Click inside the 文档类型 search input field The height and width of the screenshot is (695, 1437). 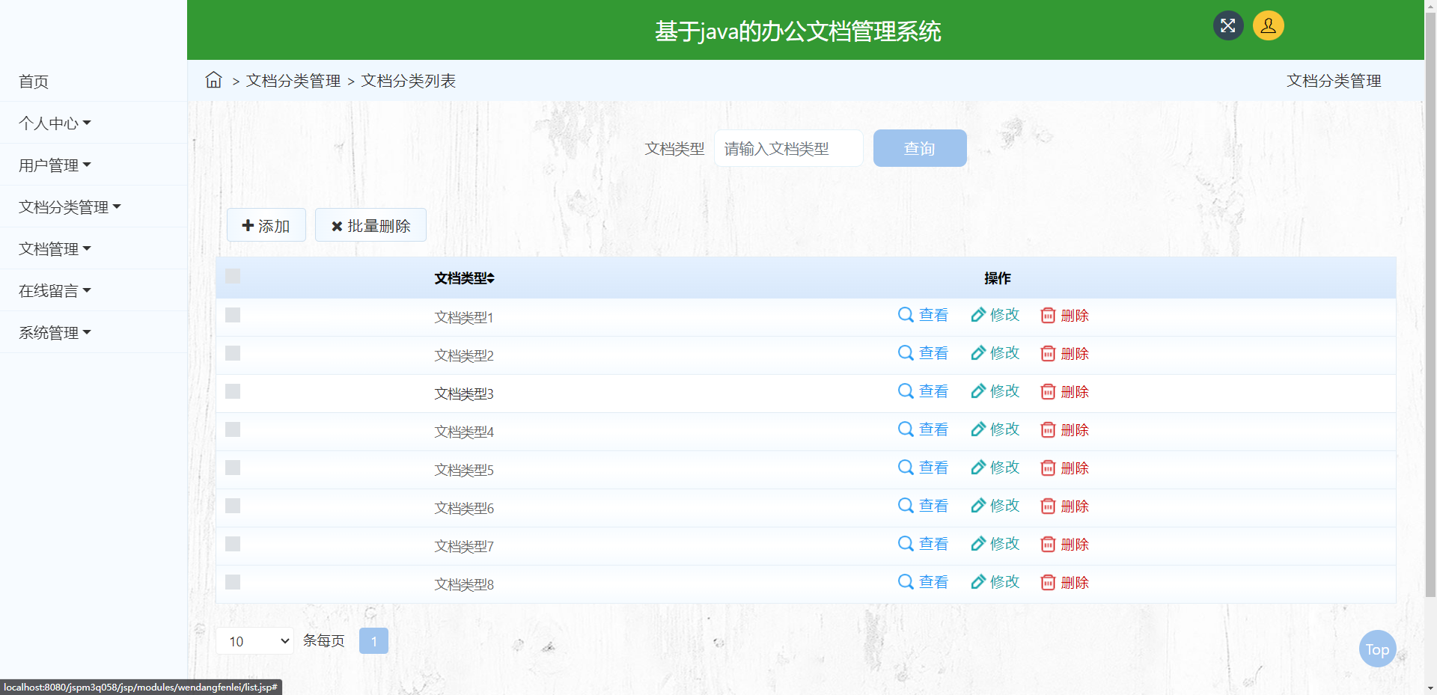[788, 148]
